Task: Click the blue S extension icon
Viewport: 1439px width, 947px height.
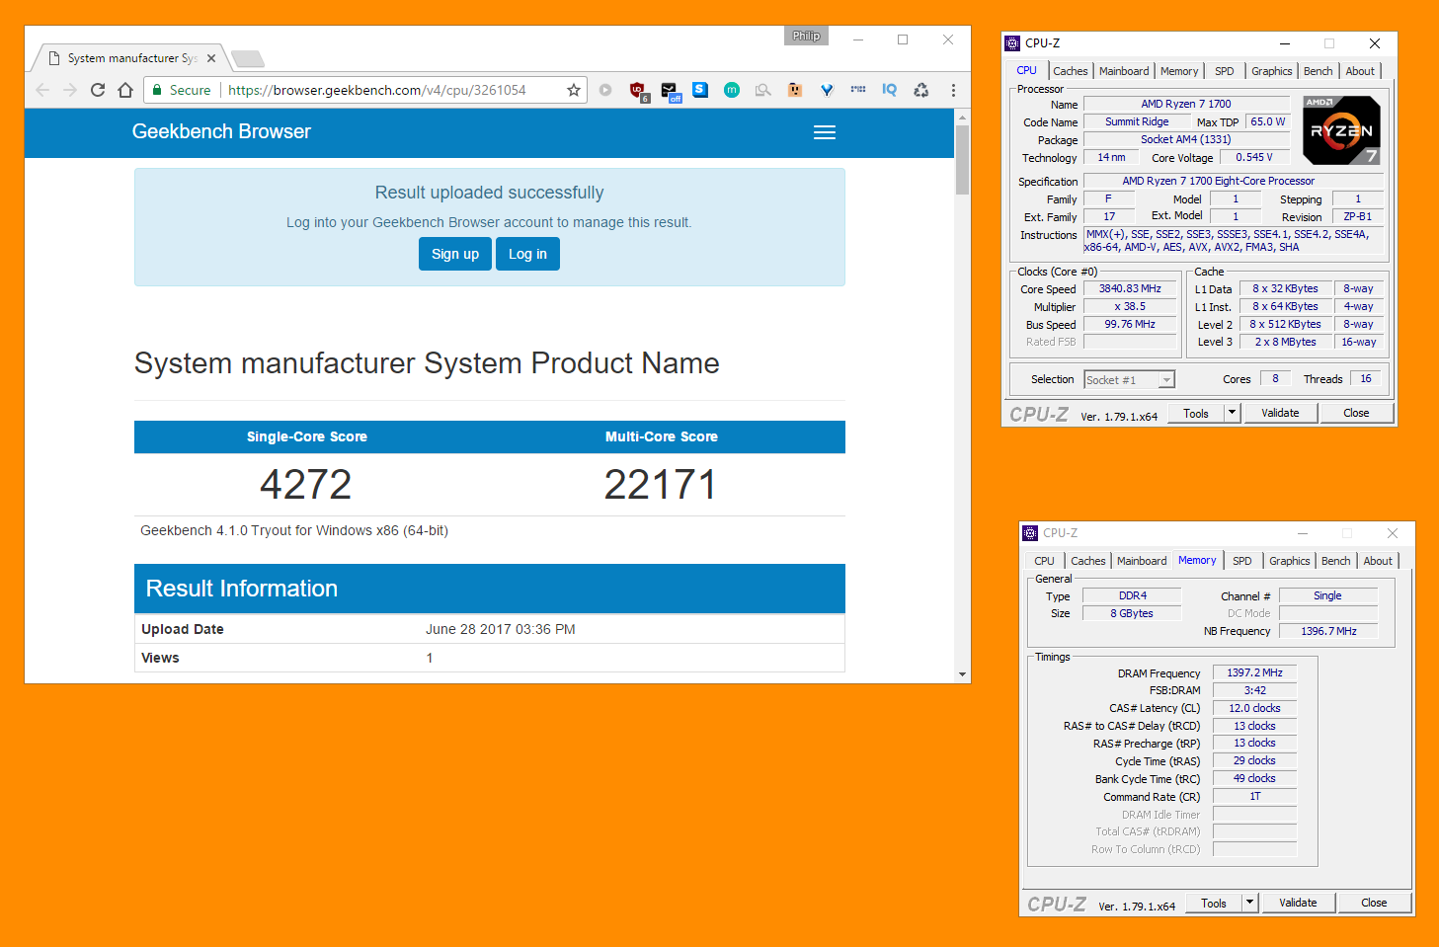Action: coord(700,90)
